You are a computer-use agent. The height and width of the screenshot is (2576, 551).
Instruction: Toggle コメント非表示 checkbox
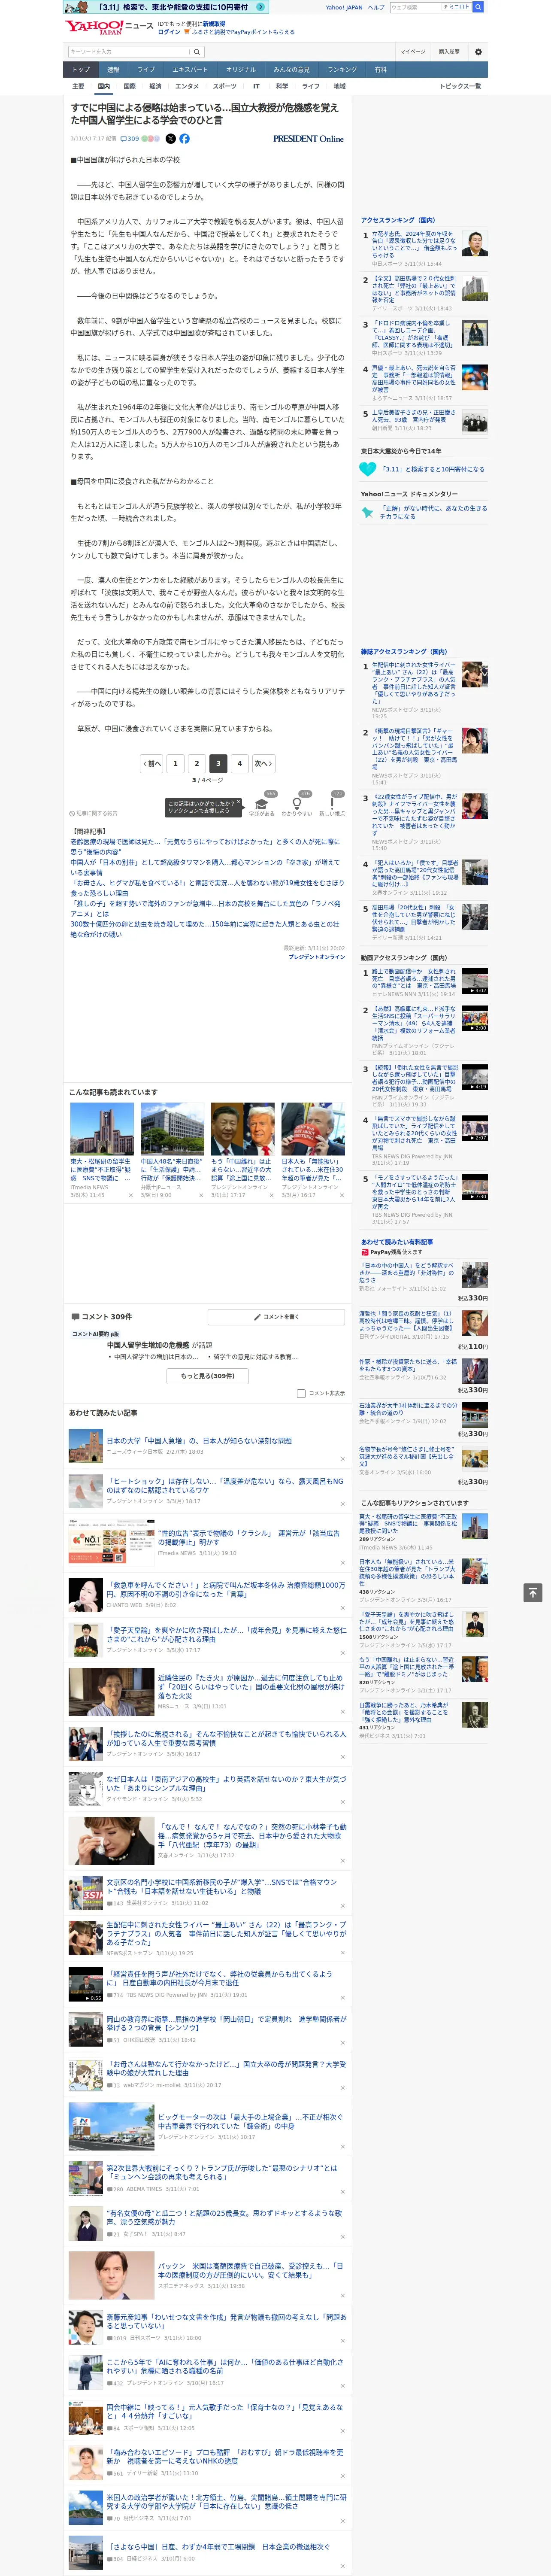301,1394
